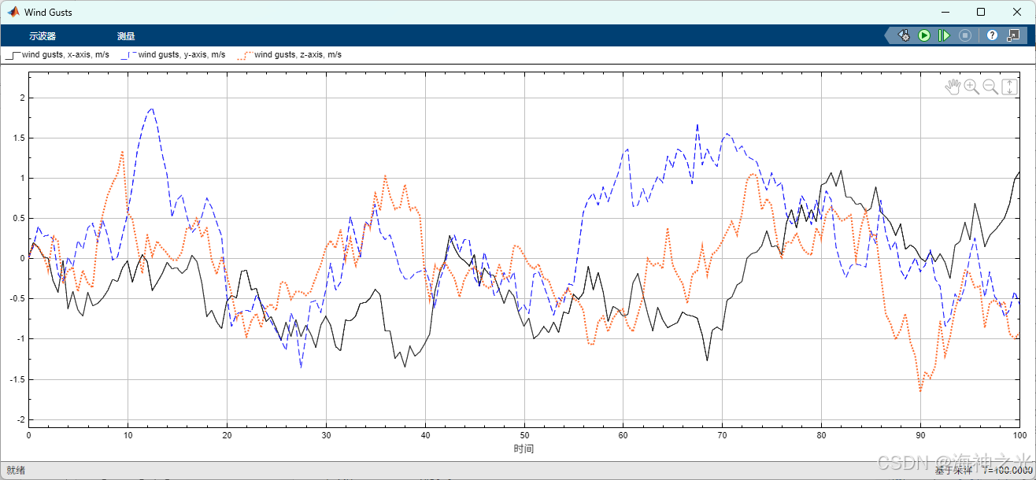Select the zoom out magnifier on plot
Image resolution: width=1036 pixels, height=480 pixels.
coord(990,87)
